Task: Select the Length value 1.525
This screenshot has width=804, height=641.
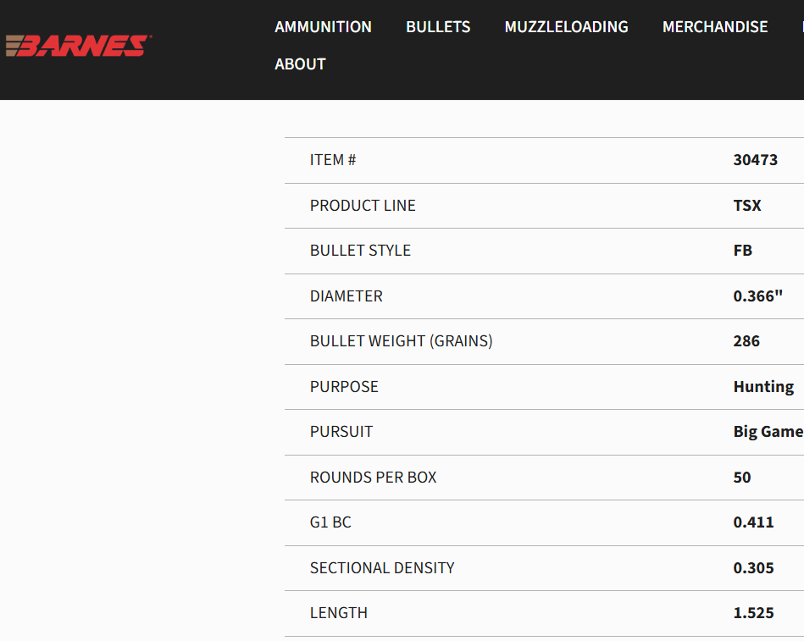Action: pos(753,613)
